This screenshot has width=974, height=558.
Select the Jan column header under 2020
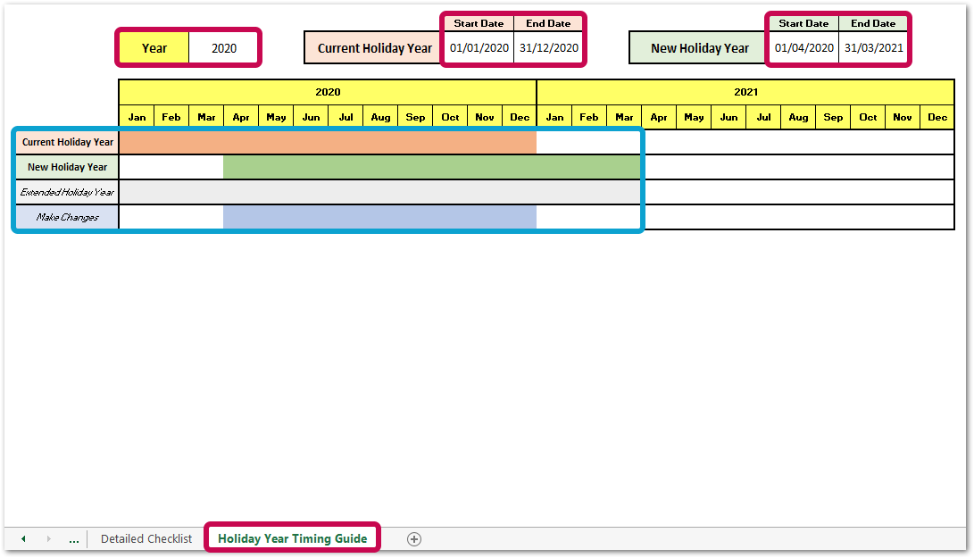(x=136, y=116)
